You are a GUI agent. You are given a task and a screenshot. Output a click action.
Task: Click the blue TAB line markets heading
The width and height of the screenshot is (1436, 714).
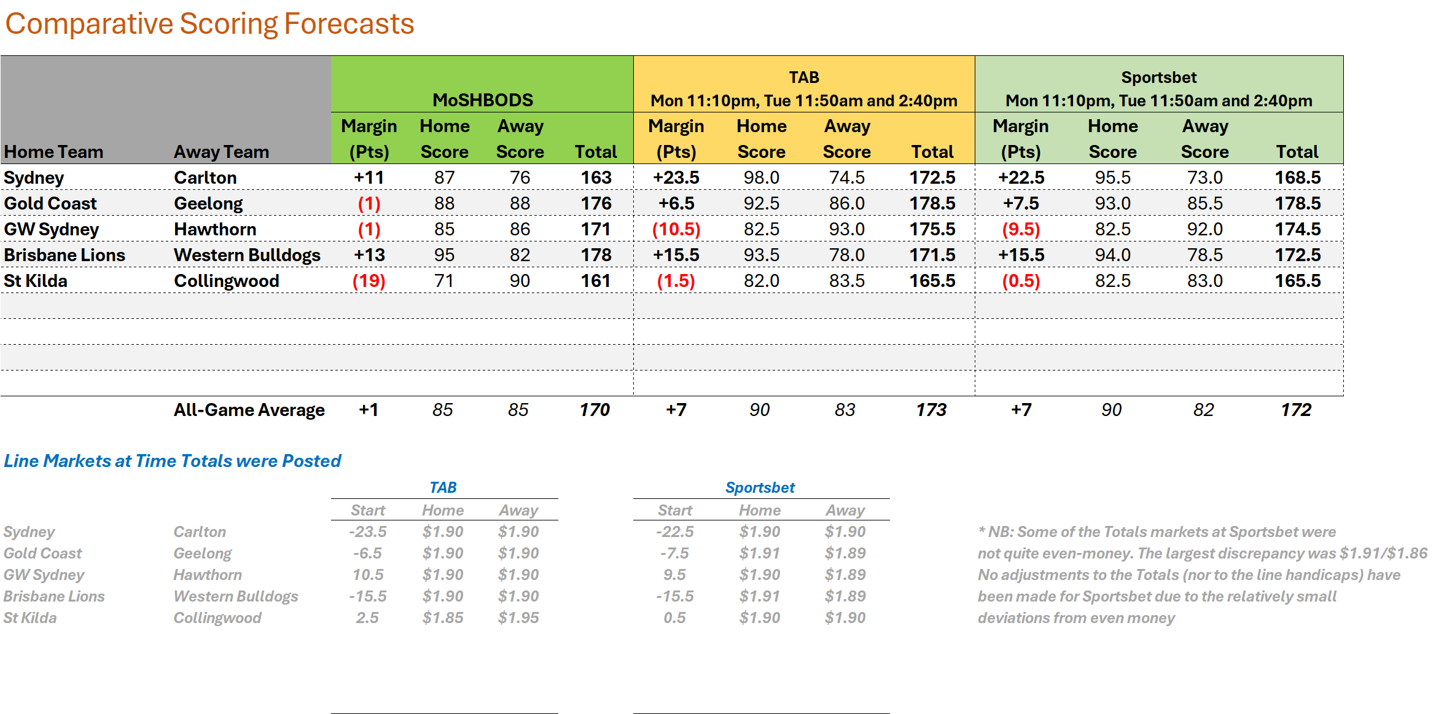[x=443, y=487]
